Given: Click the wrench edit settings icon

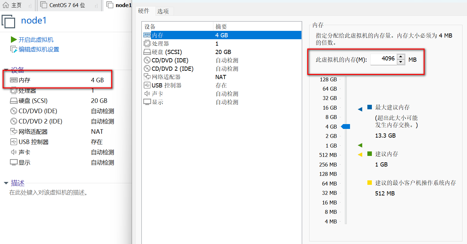Looking at the screenshot, I should coord(14,49).
